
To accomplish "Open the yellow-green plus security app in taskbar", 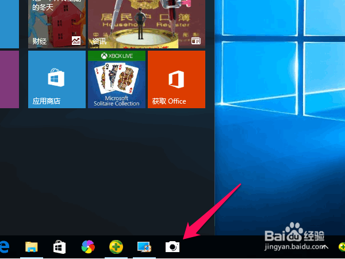I will pos(116,247).
